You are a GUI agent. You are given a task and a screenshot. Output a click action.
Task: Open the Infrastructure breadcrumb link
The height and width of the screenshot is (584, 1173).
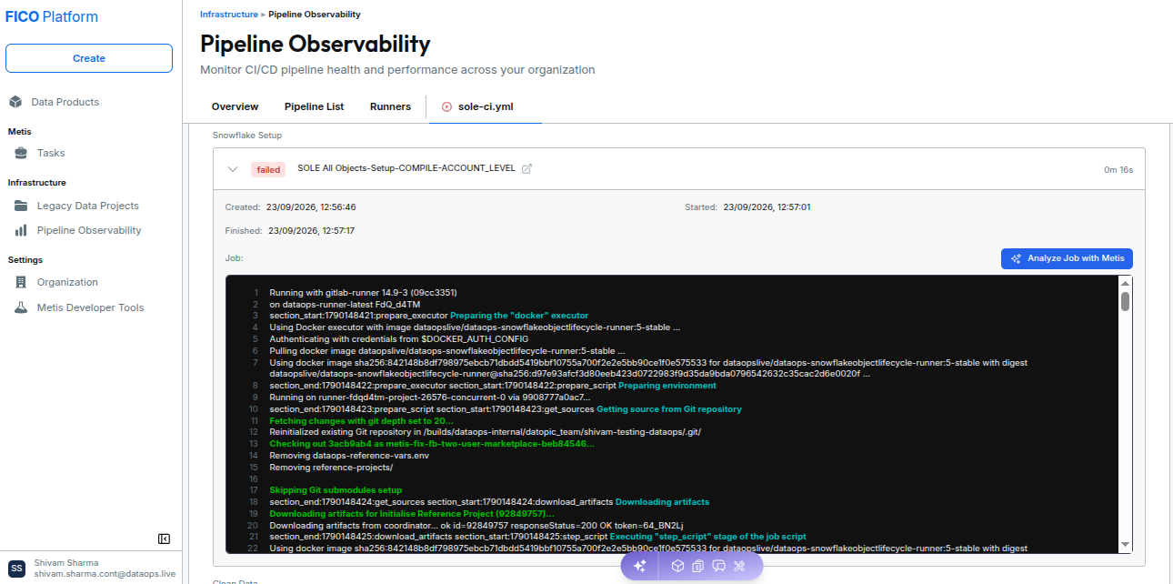pos(228,15)
